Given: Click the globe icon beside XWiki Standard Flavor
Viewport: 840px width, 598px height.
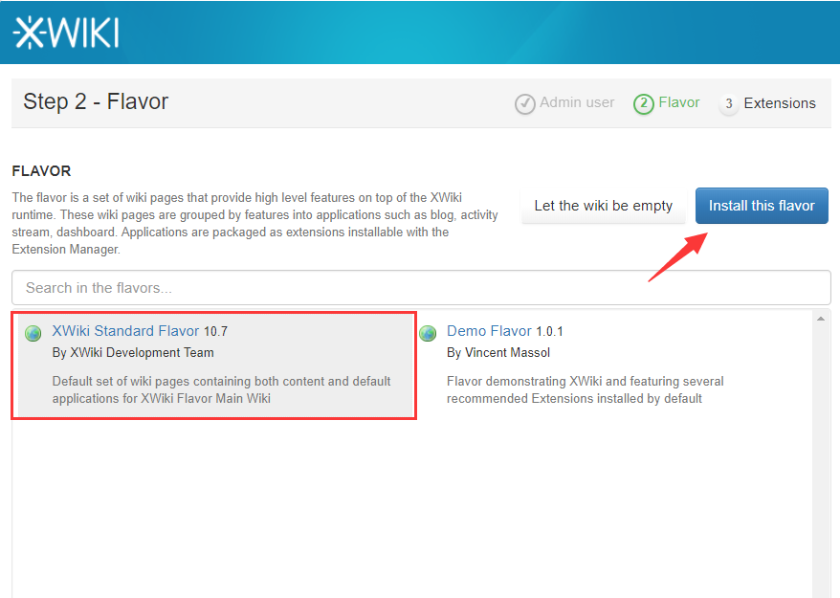Looking at the screenshot, I should (x=33, y=333).
